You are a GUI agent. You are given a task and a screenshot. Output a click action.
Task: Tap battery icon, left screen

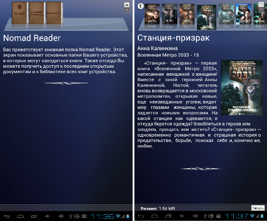click(x=128, y=216)
